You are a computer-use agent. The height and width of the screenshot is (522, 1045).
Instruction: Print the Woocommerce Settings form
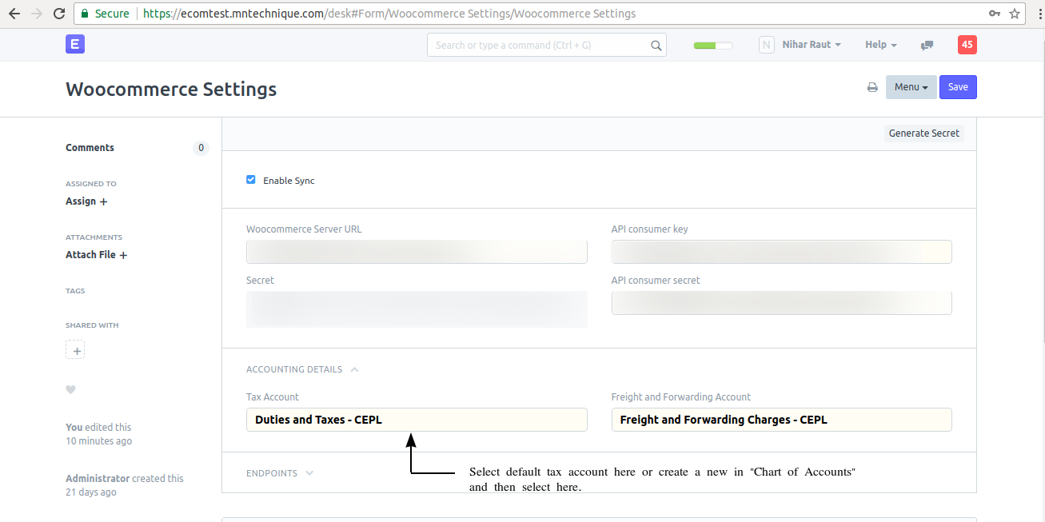[872, 87]
